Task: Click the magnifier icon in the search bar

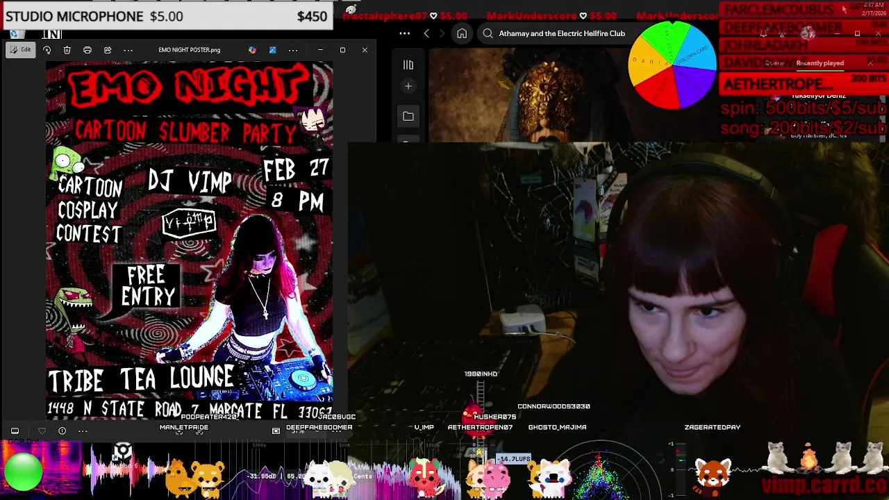Action: coord(488,33)
